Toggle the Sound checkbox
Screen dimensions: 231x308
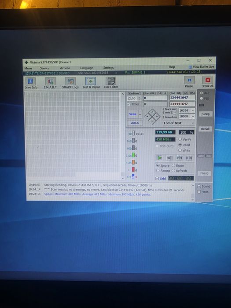(x=199, y=186)
